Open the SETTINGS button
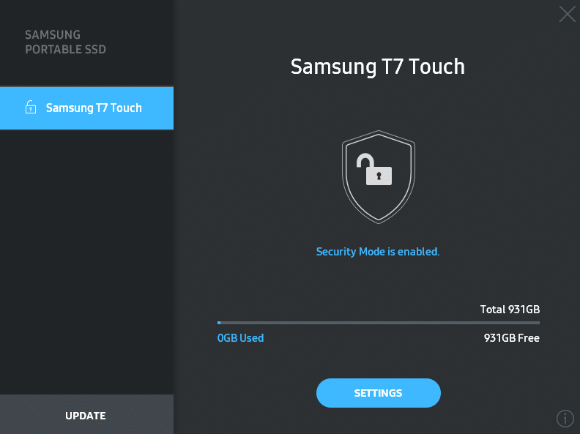Viewport: 580px width, 434px height. tap(379, 393)
